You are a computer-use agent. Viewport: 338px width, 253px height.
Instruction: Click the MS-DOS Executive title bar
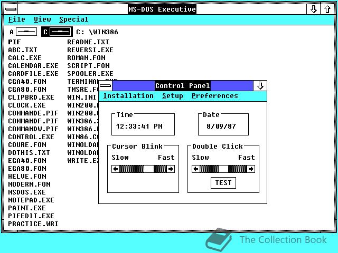pos(162,9)
